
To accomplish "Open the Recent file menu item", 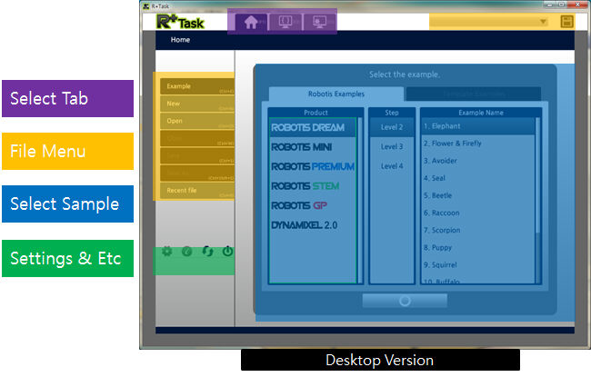I will (197, 191).
